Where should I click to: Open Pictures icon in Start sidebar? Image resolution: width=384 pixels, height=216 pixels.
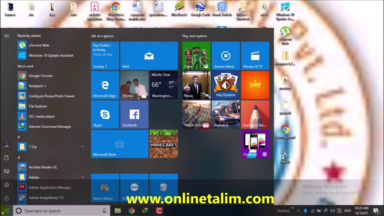[7, 171]
